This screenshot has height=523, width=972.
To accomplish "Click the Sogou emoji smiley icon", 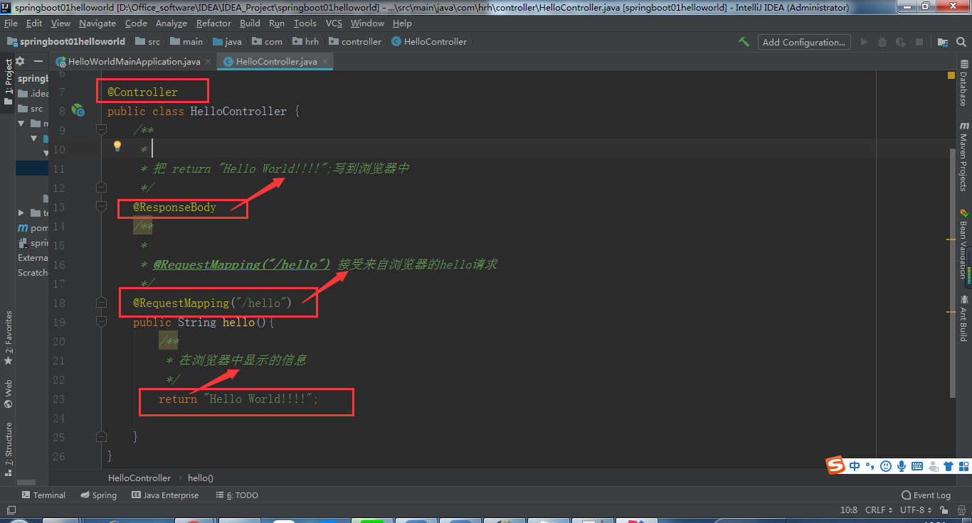I will pos(886,466).
